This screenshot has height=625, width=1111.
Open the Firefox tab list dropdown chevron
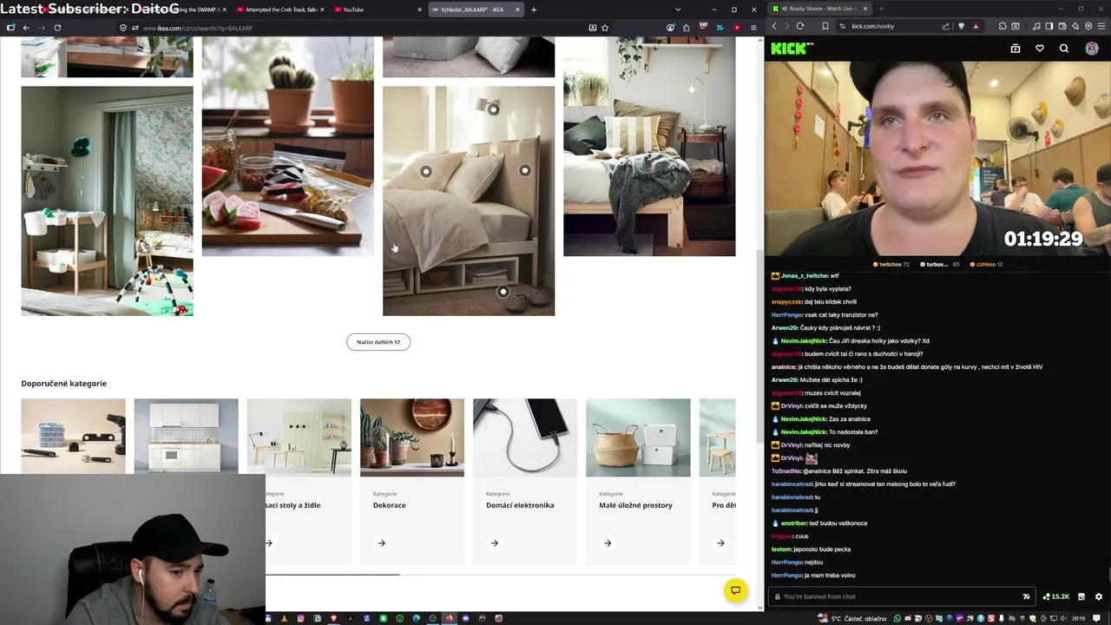click(678, 10)
